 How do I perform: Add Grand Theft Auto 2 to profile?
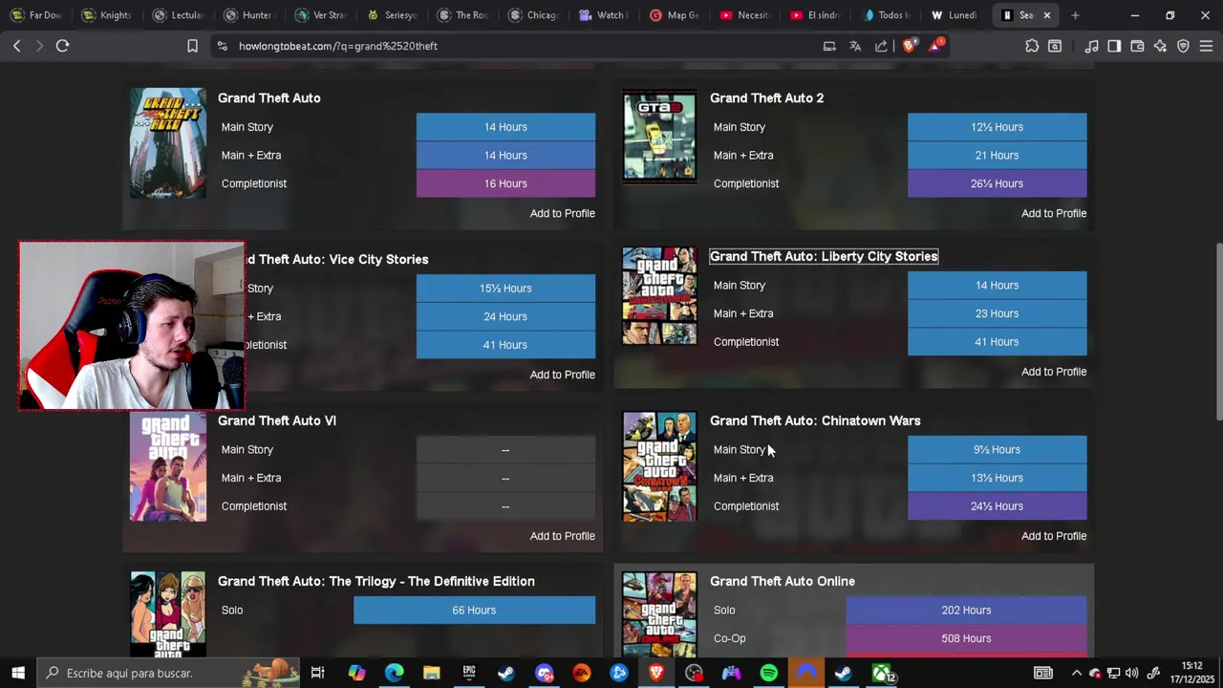[x=1054, y=213]
